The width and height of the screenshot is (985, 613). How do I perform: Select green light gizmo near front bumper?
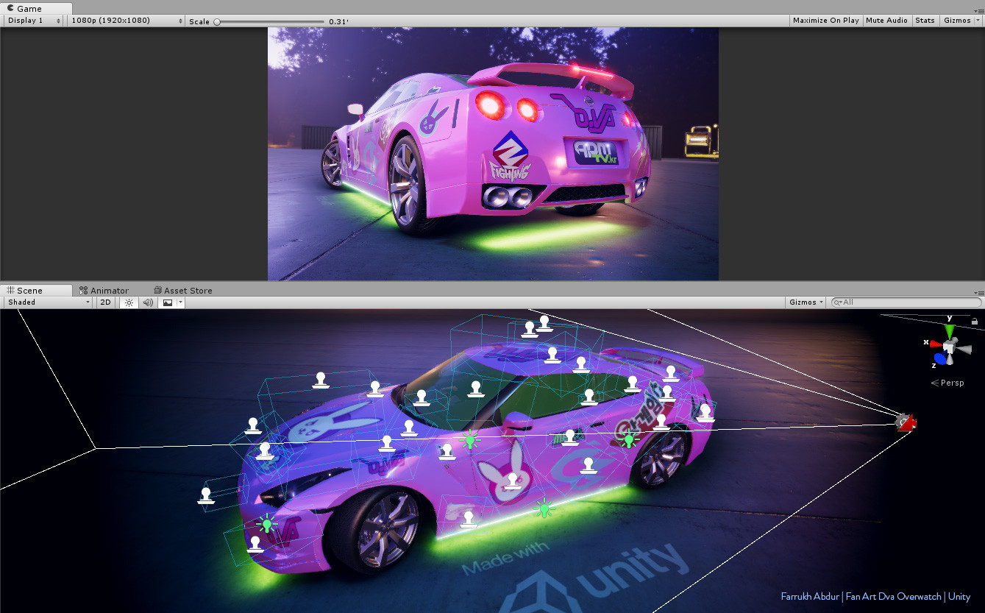pyautogui.click(x=267, y=524)
